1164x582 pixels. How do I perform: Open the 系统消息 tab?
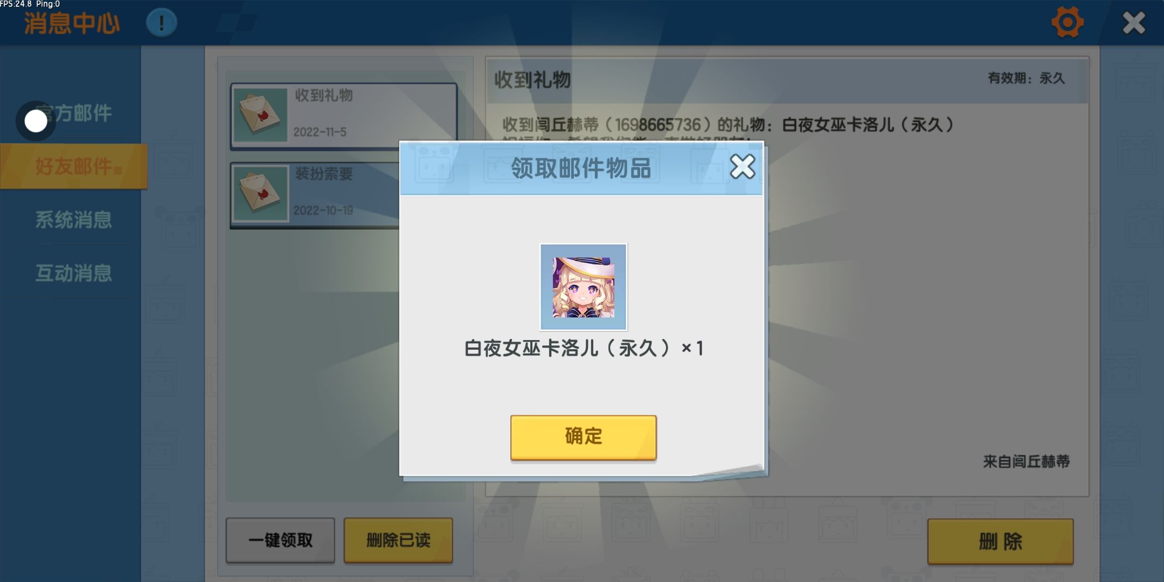[74, 220]
